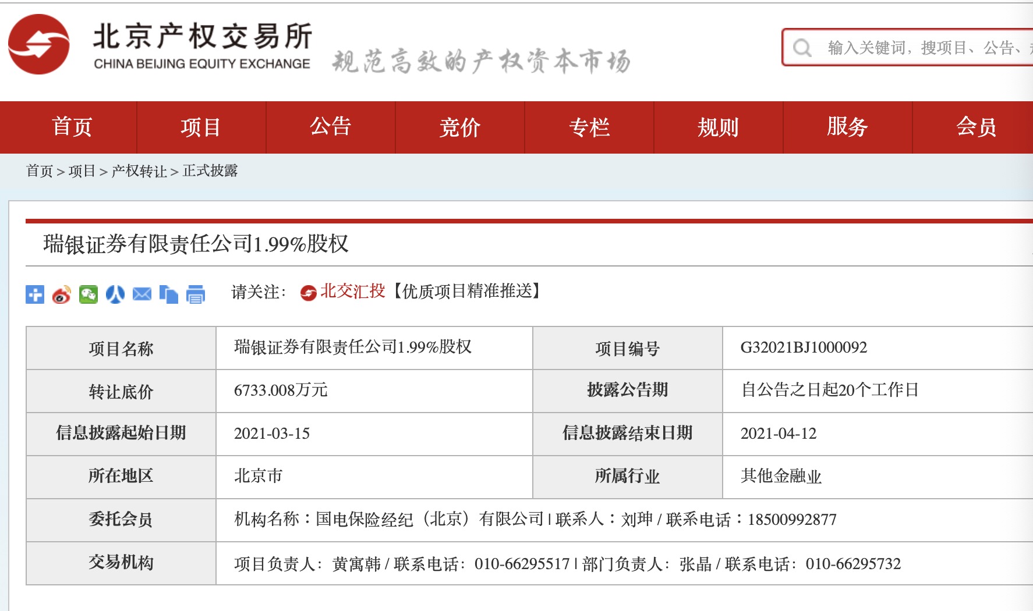Share the project via WeChat icon
This screenshot has height=611, width=1033.
tap(89, 294)
